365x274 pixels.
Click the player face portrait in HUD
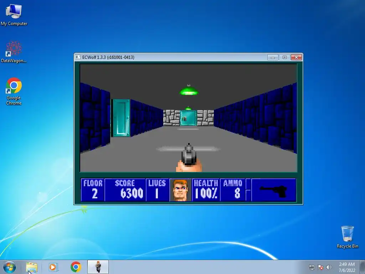pos(180,190)
